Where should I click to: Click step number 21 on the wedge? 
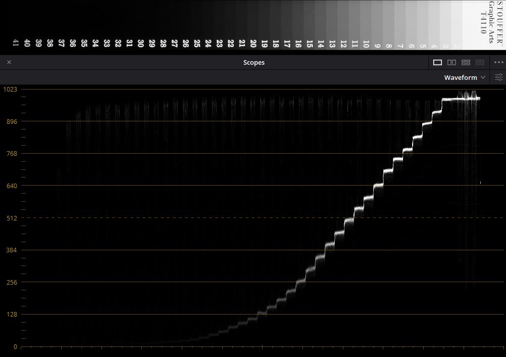tap(242, 43)
